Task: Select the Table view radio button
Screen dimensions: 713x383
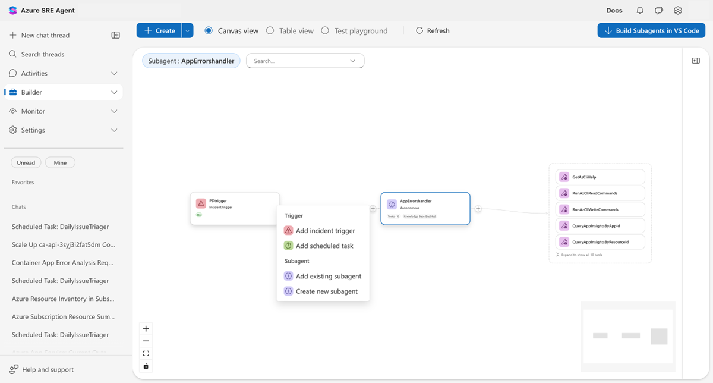Action: [270, 30]
